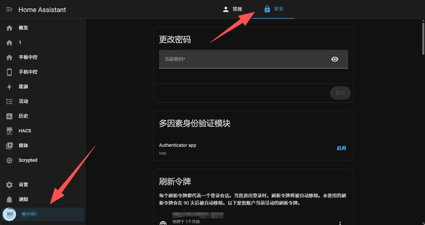Click the HACS store icon

pyautogui.click(x=9, y=131)
